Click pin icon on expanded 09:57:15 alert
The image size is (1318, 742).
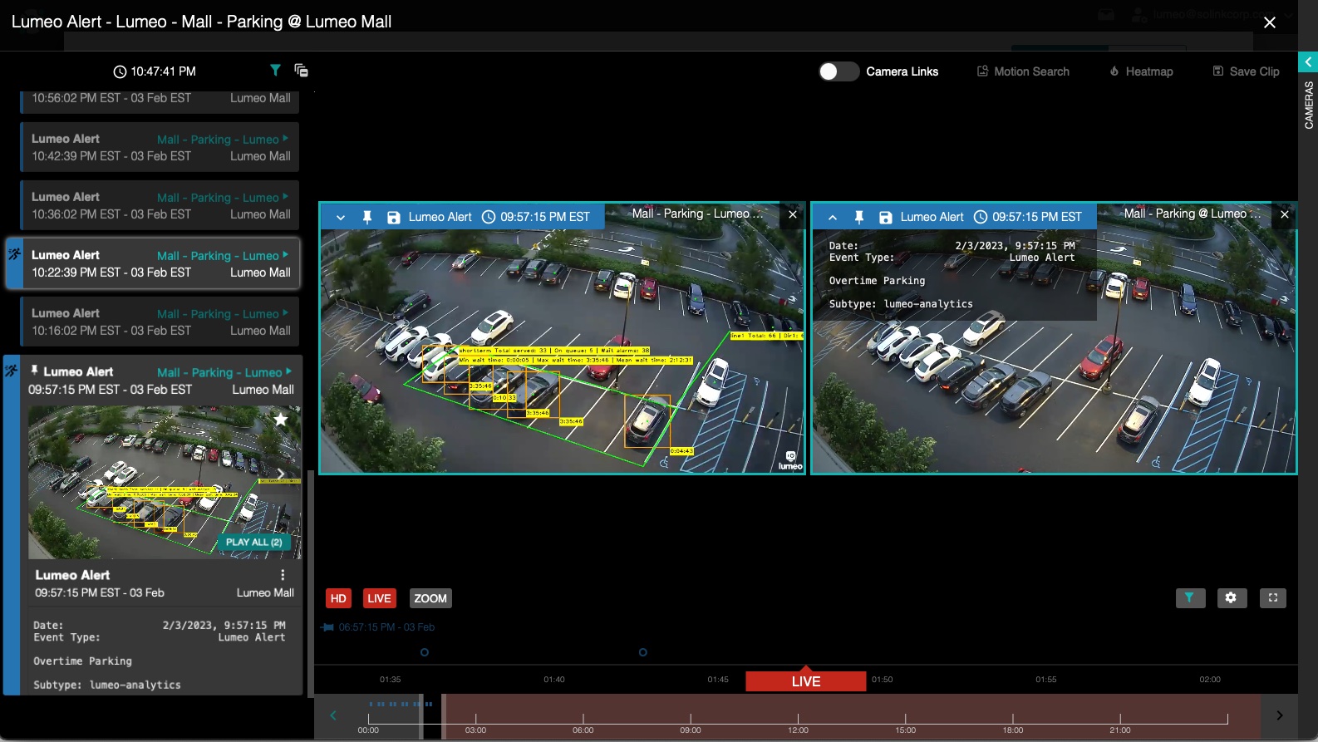pos(34,371)
